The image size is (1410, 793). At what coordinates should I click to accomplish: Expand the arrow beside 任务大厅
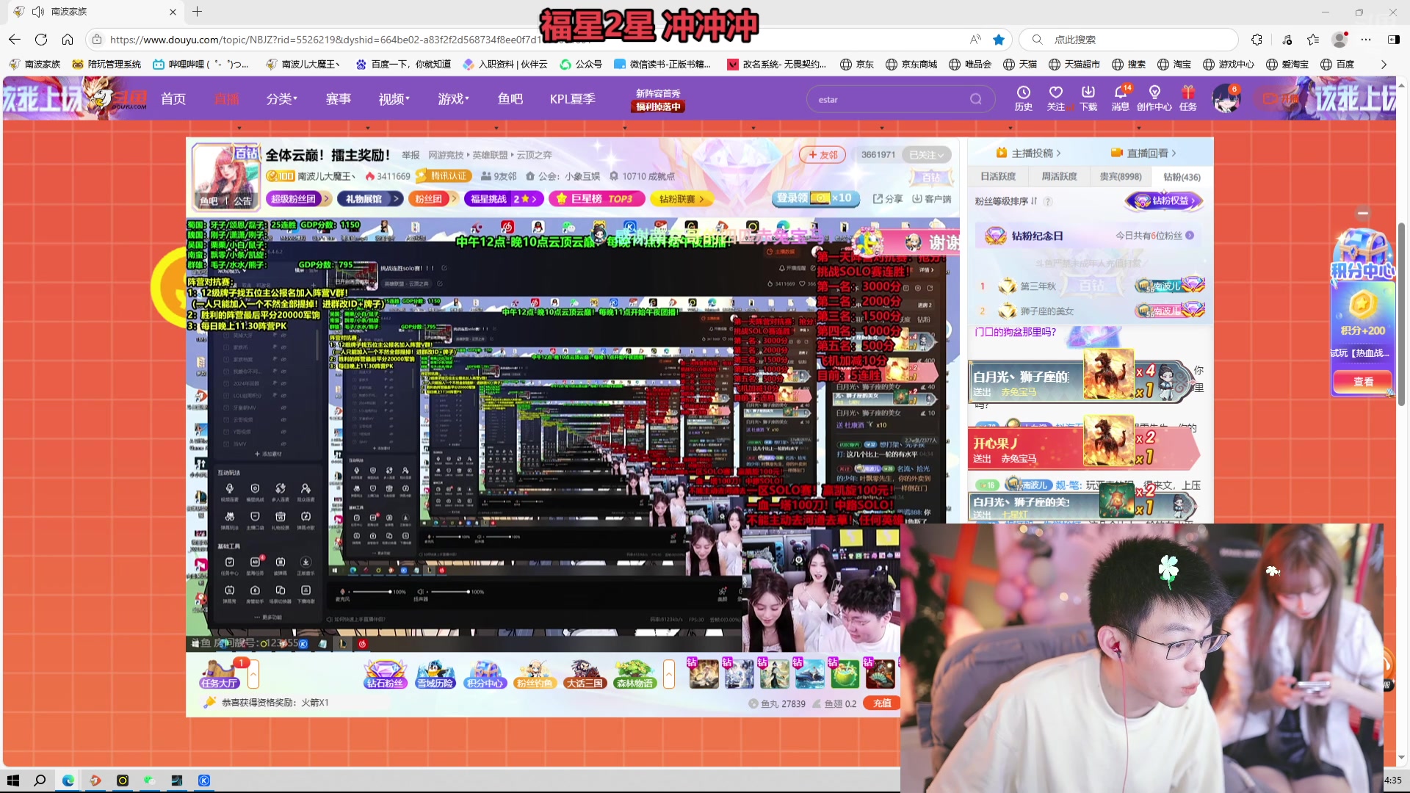pos(253,674)
